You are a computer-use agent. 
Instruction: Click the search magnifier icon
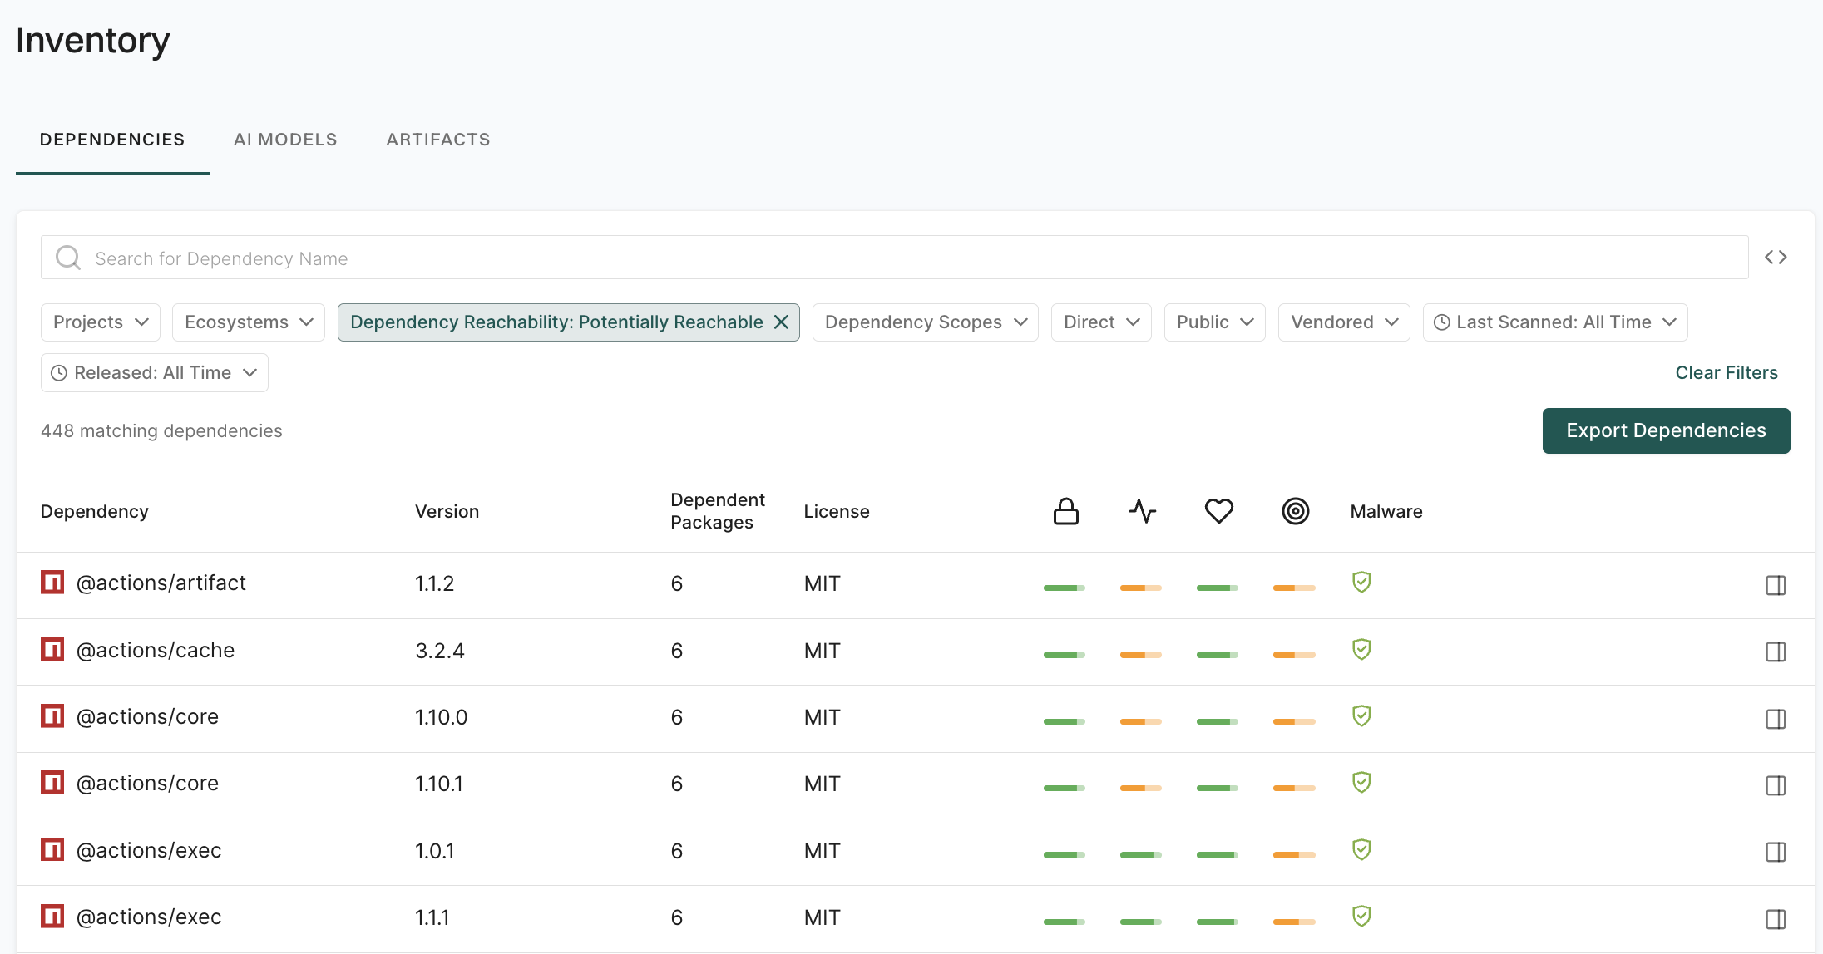point(67,257)
